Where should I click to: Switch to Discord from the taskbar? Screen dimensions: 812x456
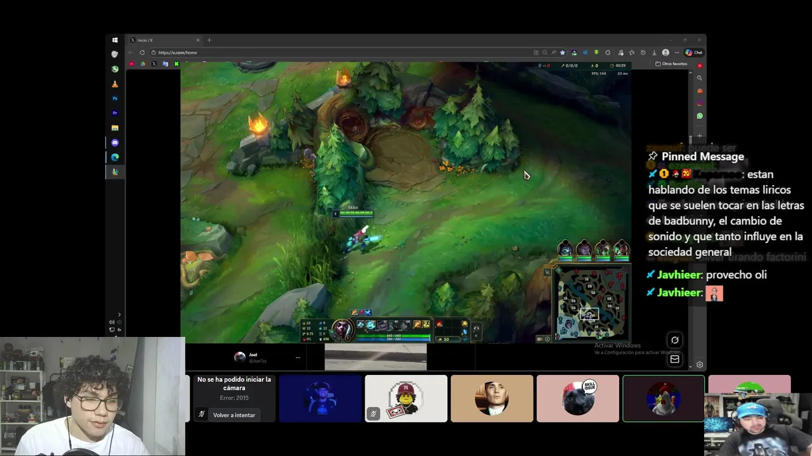tap(115, 142)
